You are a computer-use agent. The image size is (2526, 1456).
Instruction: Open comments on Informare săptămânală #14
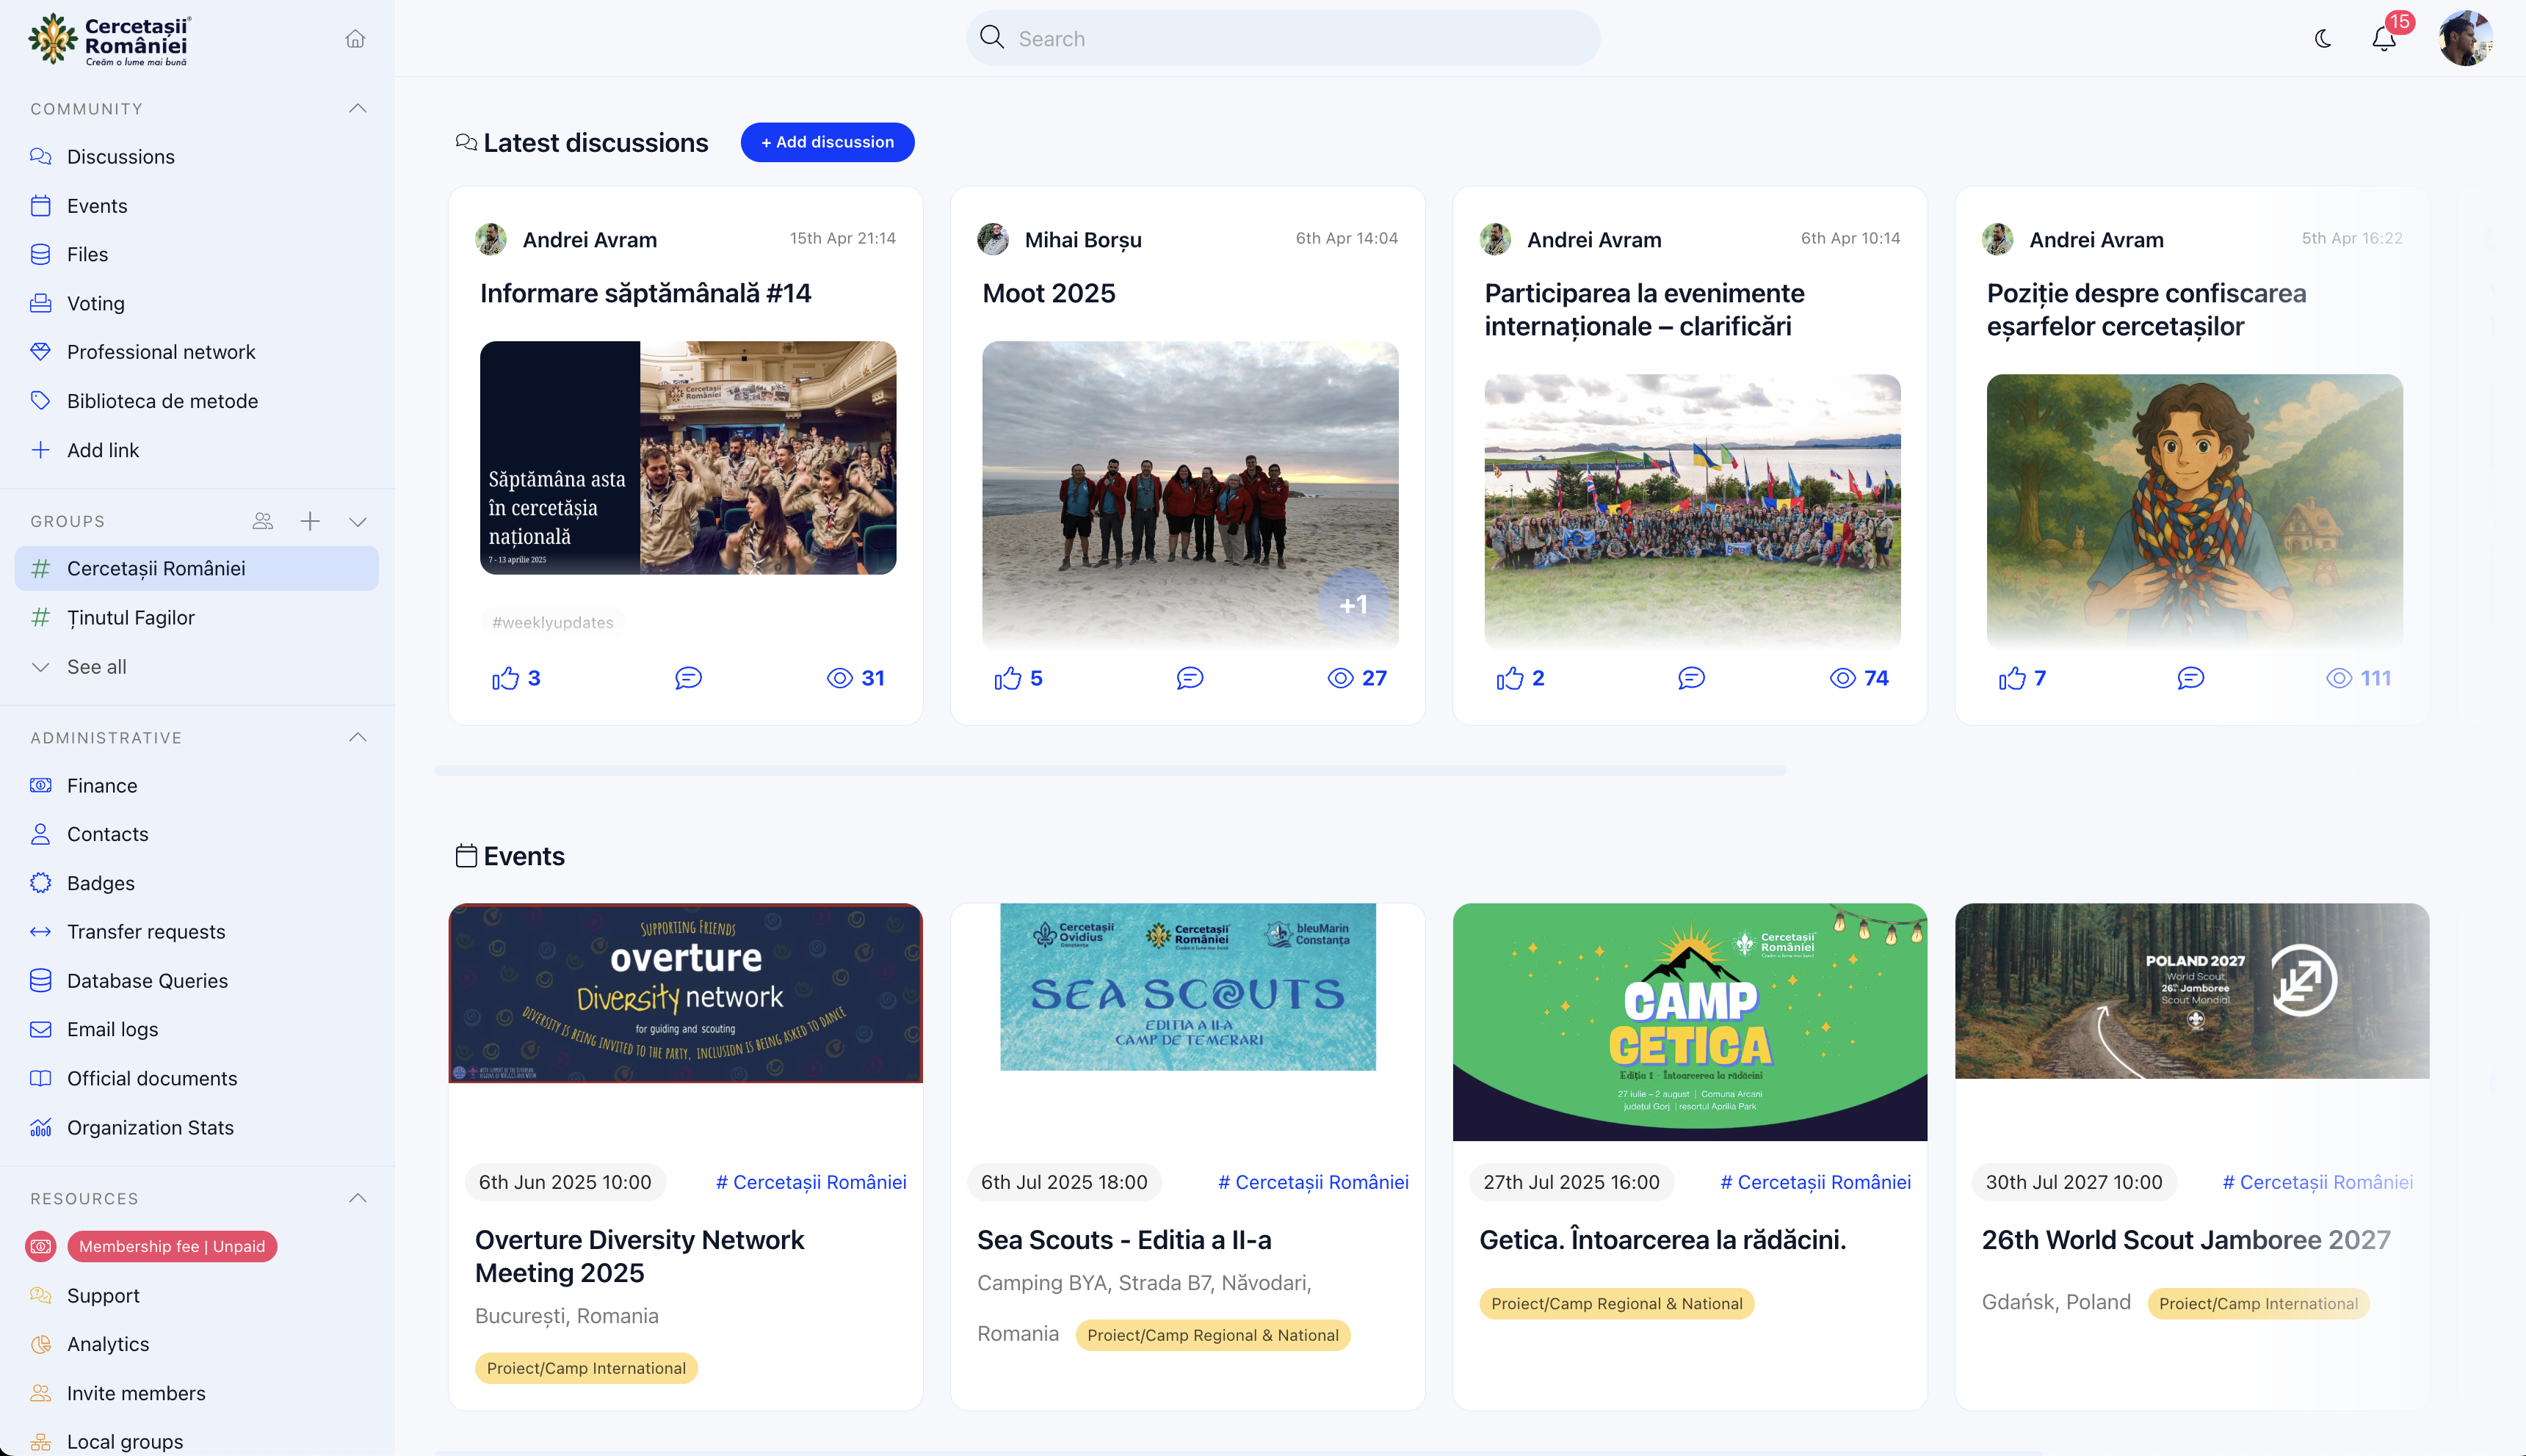click(x=688, y=678)
